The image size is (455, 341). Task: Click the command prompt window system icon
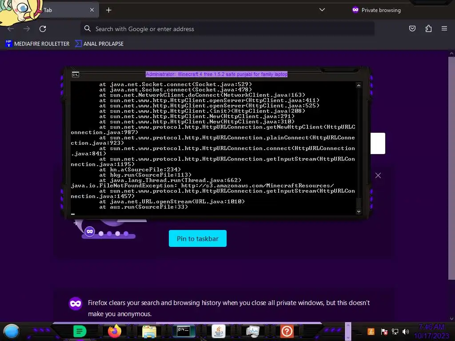76,75
